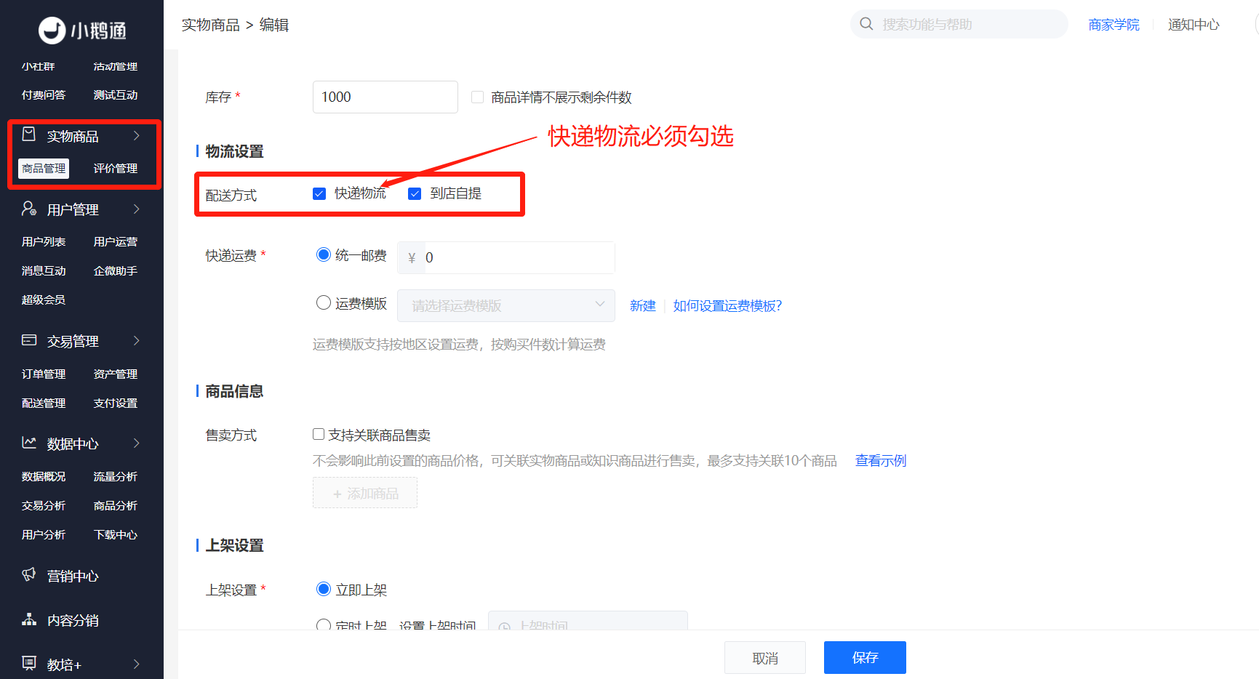Expand the 用户管理 menu chevron
The width and height of the screenshot is (1259, 679).
pyautogui.click(x=136, y=209)
